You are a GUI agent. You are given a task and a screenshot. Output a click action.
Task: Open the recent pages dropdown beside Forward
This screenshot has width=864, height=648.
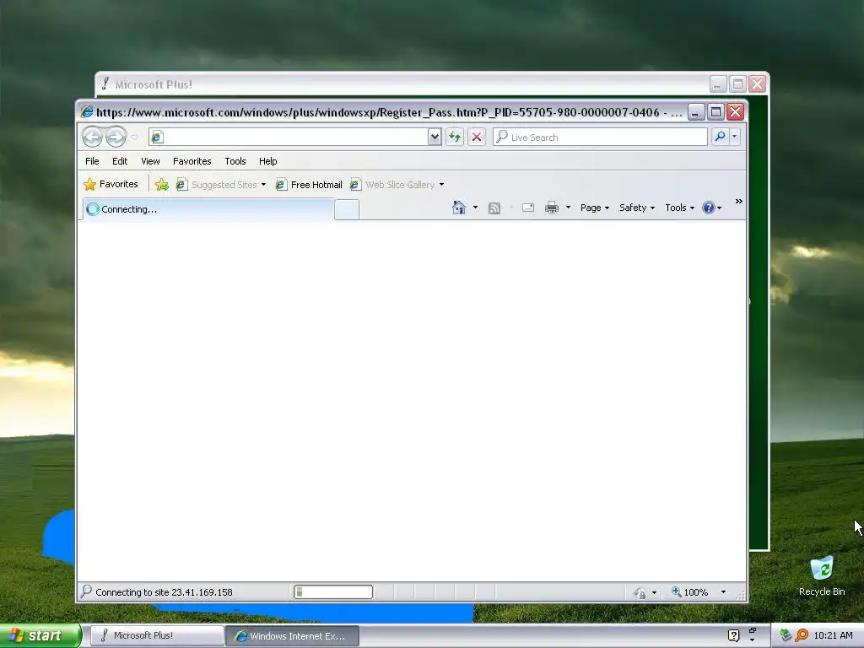[x=134, y=138]
